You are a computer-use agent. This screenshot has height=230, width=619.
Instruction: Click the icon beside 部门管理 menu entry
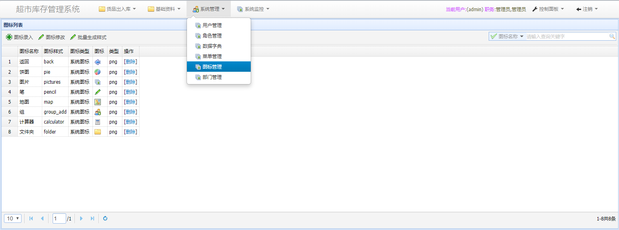[198, 77]
